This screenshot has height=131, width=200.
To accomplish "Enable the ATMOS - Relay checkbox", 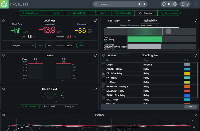I will (x=103, y=69).
